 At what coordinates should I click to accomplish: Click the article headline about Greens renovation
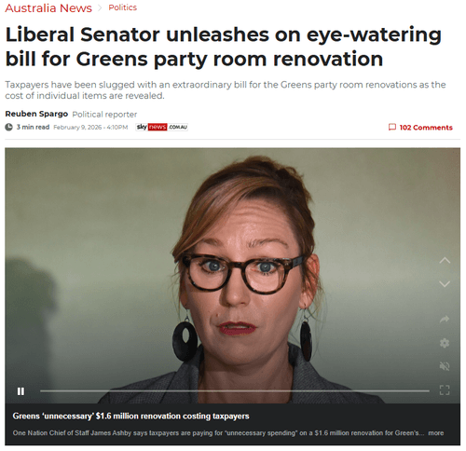pos(224,47)
